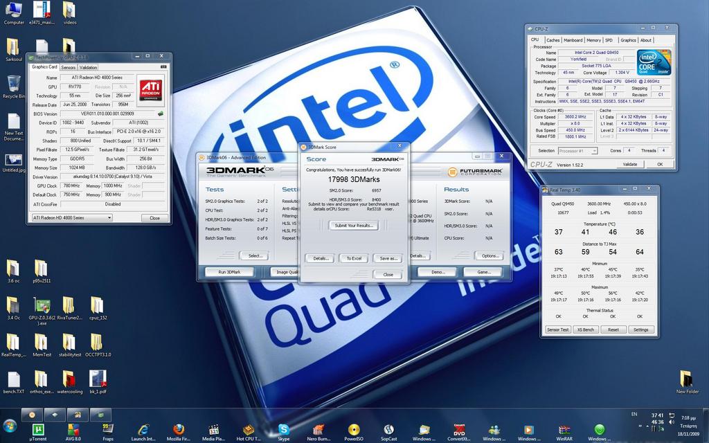Open the Recycle Bin
The image size is (709, 443).
tap(14, 87)
